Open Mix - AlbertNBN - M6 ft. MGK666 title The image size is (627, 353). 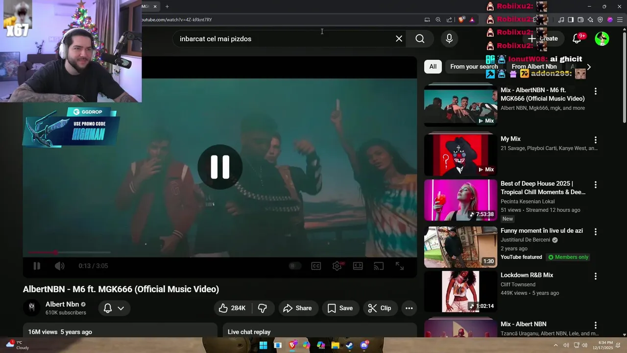tap(542, 94)
